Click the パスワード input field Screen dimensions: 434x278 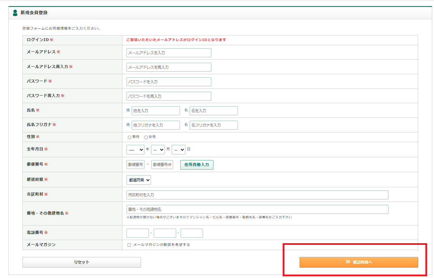(169, 82)
